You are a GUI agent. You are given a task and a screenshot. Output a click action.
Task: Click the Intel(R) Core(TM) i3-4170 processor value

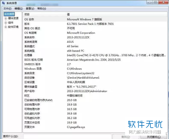pos(116,55)
